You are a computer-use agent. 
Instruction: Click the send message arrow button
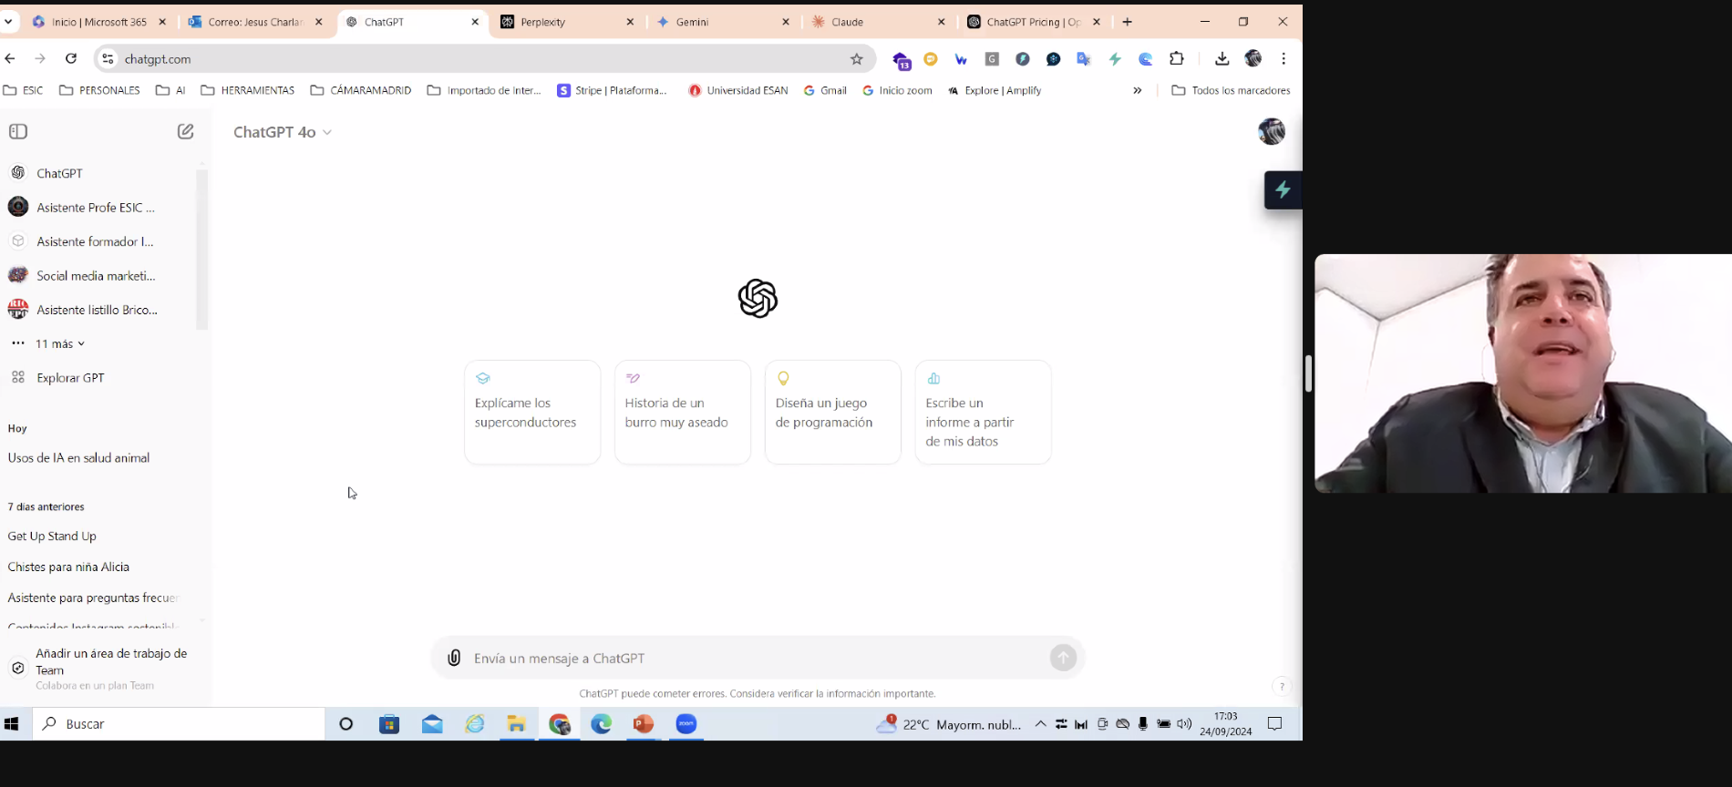pos(1063,658)
